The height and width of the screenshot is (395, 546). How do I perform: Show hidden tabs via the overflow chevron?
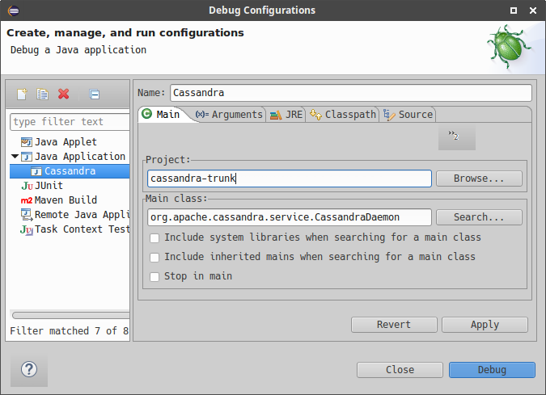tap(456, 137)
